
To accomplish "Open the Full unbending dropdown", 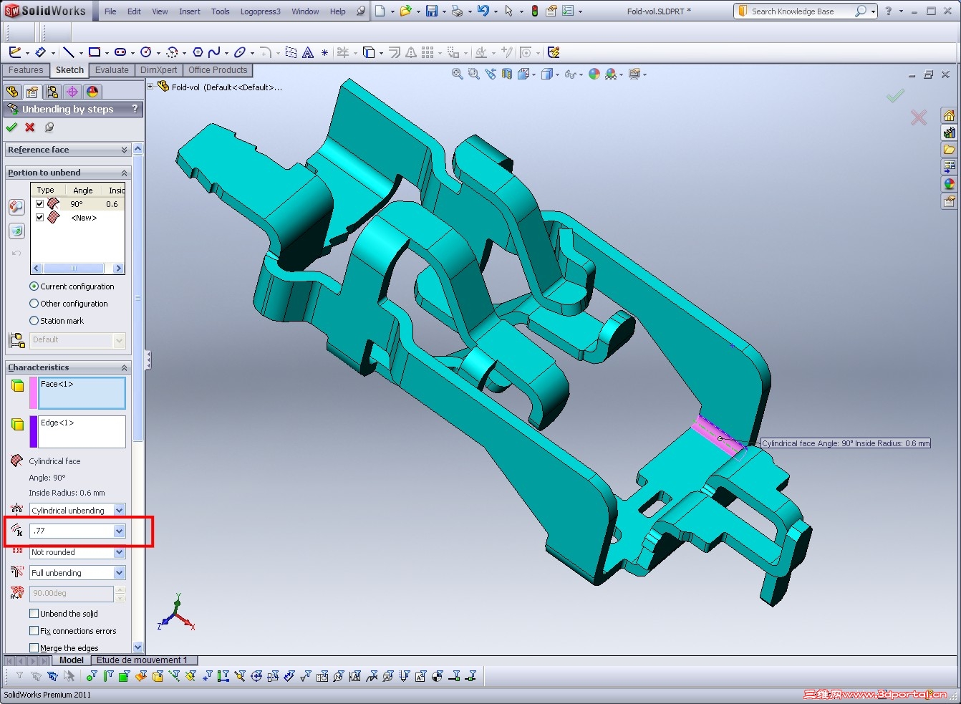I will point(119,573).
